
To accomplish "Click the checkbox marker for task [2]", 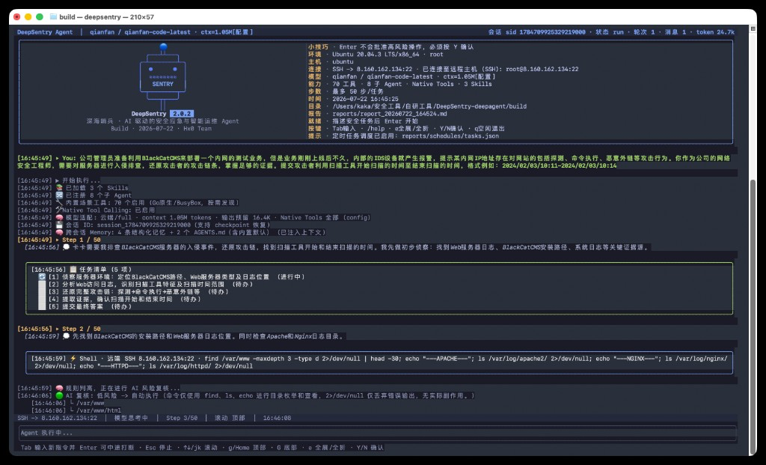I will (x=42, y=284).
